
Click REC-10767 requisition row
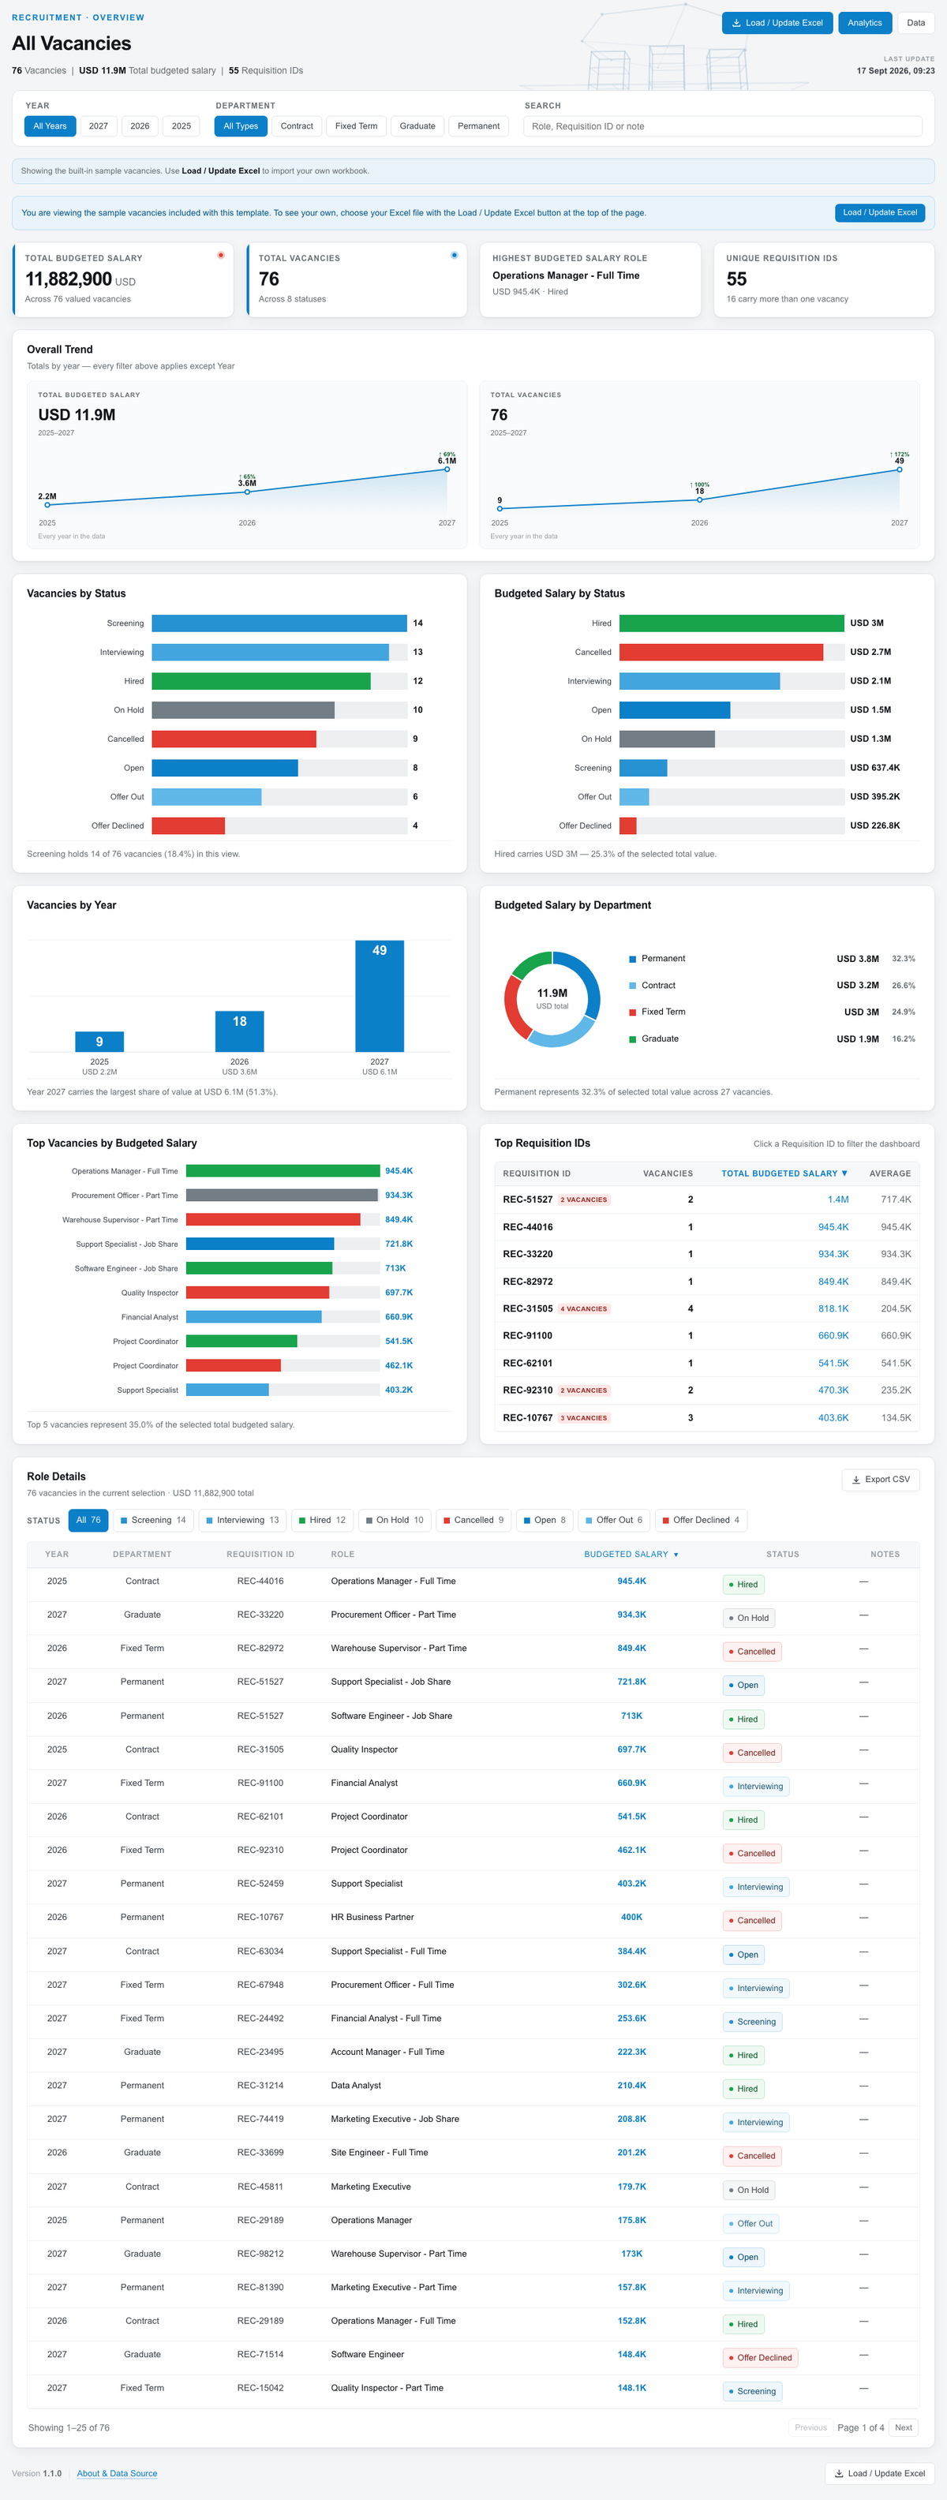(x=706, y=1418)
